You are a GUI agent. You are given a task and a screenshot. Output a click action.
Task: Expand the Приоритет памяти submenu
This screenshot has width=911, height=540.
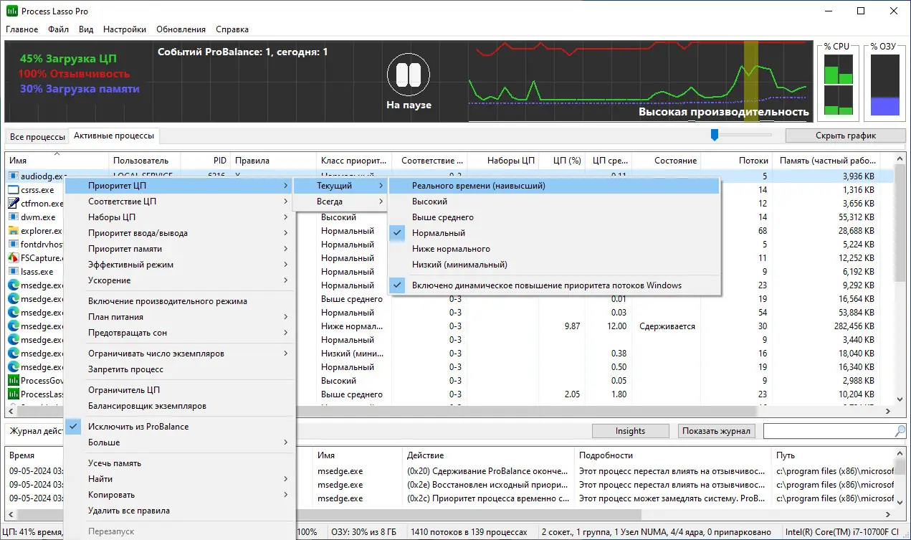coord(180,249)
